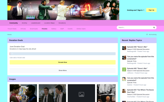164x102 pixels.
Task: Open Season 3 DVD Episode Discussion under Jefferson
Action: pyautogui.click(x=138, y=71)
